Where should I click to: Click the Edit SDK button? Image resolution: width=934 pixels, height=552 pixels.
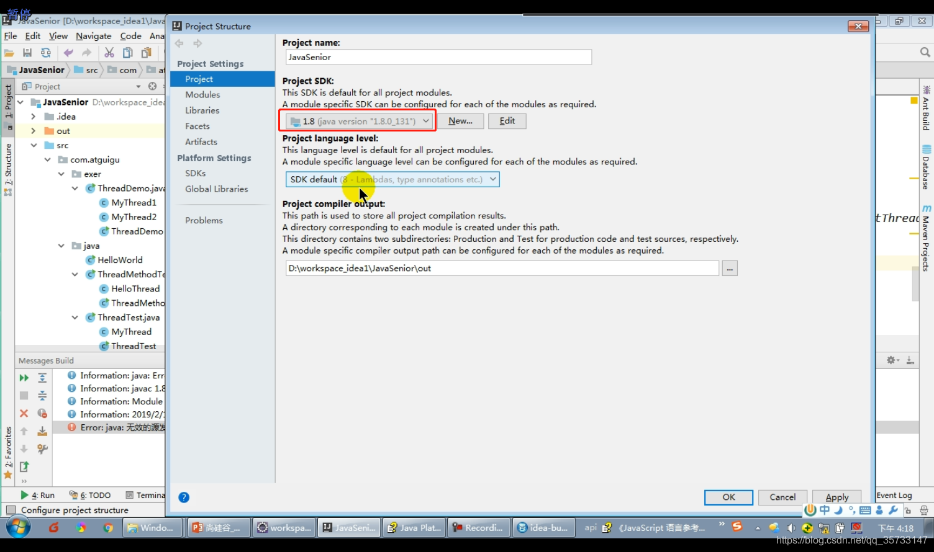click(507, 121)
